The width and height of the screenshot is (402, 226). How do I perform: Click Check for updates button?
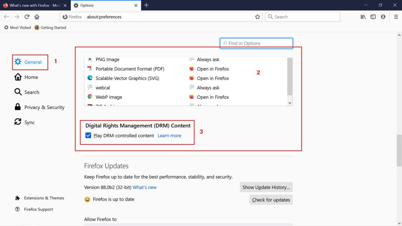click(x=271, y=200)
